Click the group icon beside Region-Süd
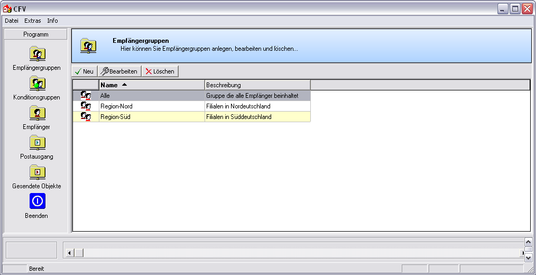Image resolution: width=536 pixels, height=275 pixels. pyautogui.click(x=86, y=117)
